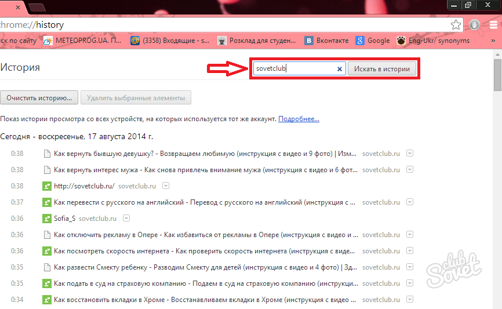The image size is (502, 309).
Task: Open the stop-hand extension icon
Action: pos(475,25)
